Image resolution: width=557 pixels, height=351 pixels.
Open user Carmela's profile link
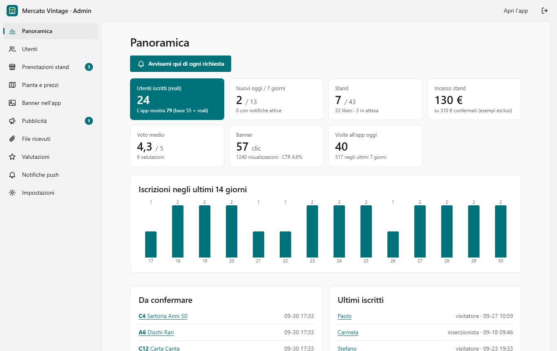coord(348,333)
